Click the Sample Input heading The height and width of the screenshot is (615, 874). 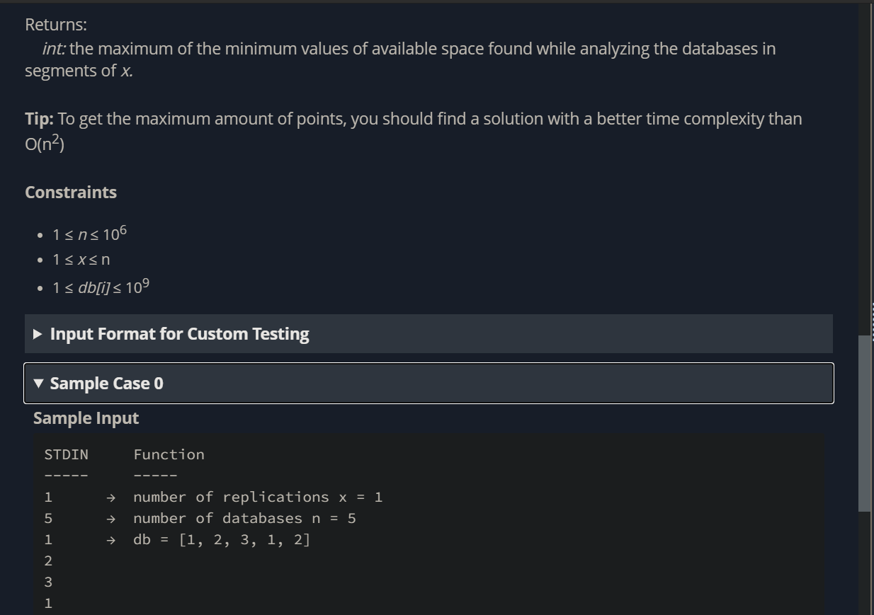pyautogui.click(x=86, y=418)
